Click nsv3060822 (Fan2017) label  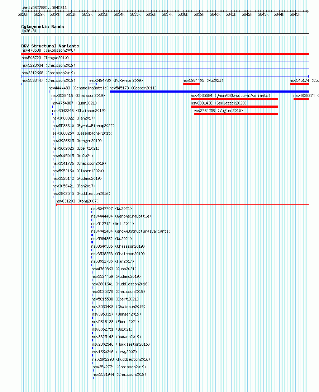(74, 118)
